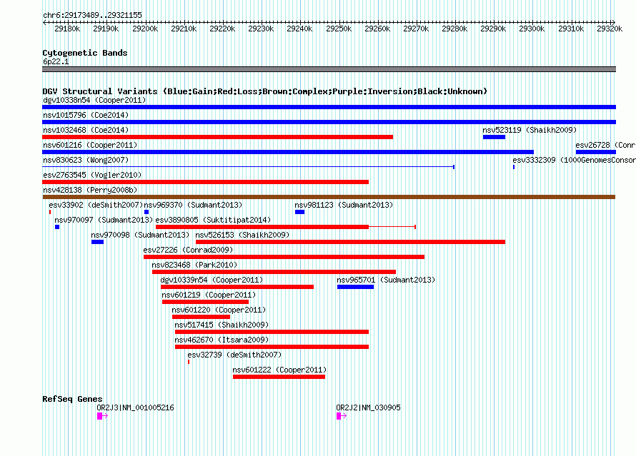Open the nsv428138 (Perry2008b) label
Screen dimensions: 636x456
90,190
